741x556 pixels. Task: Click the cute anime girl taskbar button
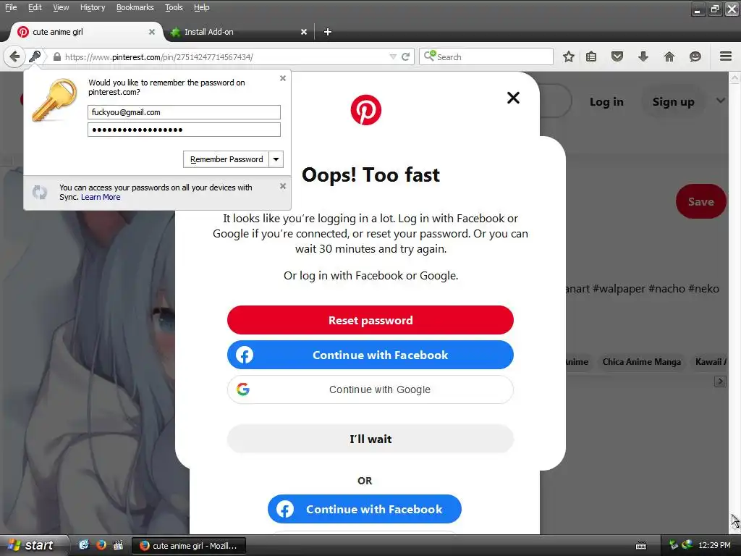pyautogui.click(x=189, y=546)
